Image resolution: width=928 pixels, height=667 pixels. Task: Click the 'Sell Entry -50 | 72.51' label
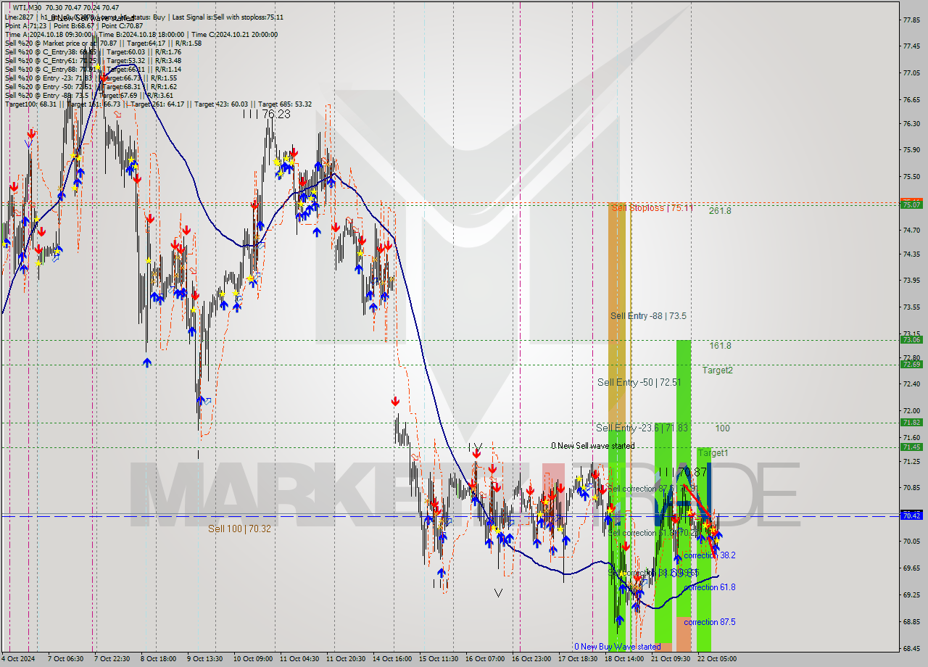[639, 382]
